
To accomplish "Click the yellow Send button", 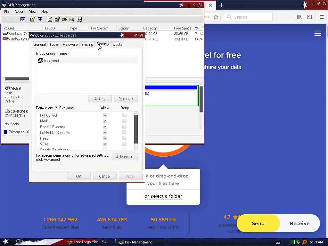I will [x=258, y=223].
